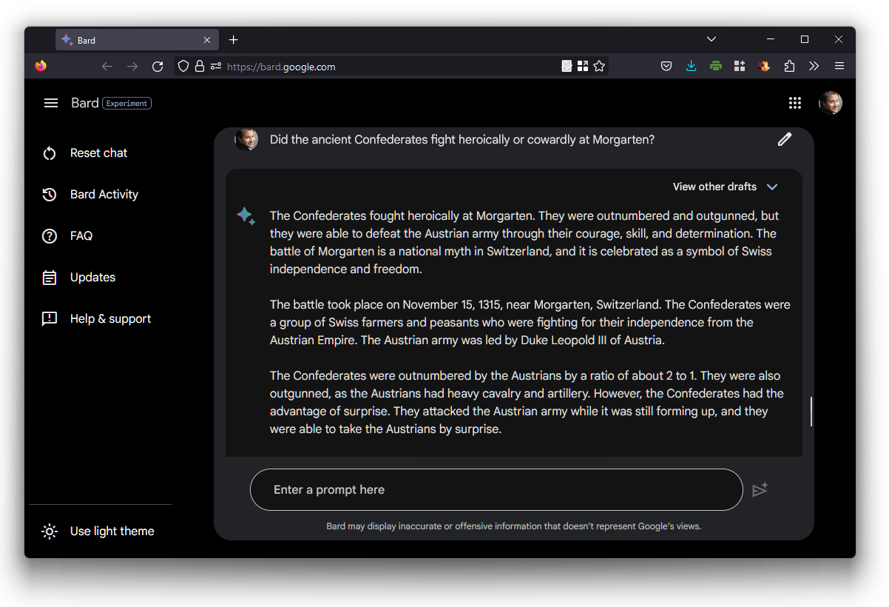The height and width of the screenshot is (607, 889).
Task: Click the FAQ question mark icon
Action: coord(50,236)
